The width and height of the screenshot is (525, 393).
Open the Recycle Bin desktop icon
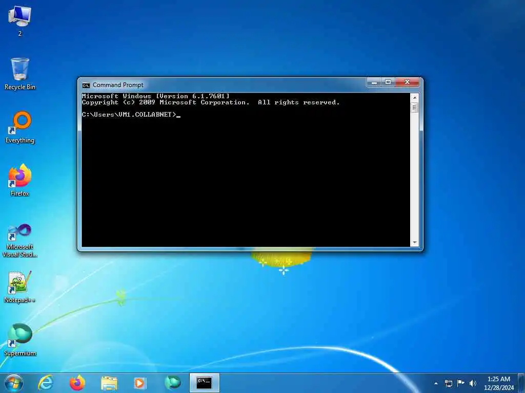tap(20, 74)
